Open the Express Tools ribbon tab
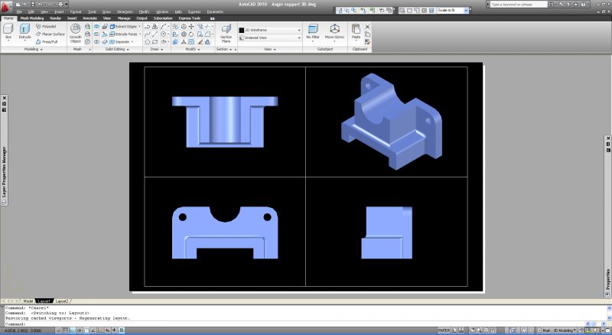Image resolution: width=612 pixels, height=335 pixels. 189,18
